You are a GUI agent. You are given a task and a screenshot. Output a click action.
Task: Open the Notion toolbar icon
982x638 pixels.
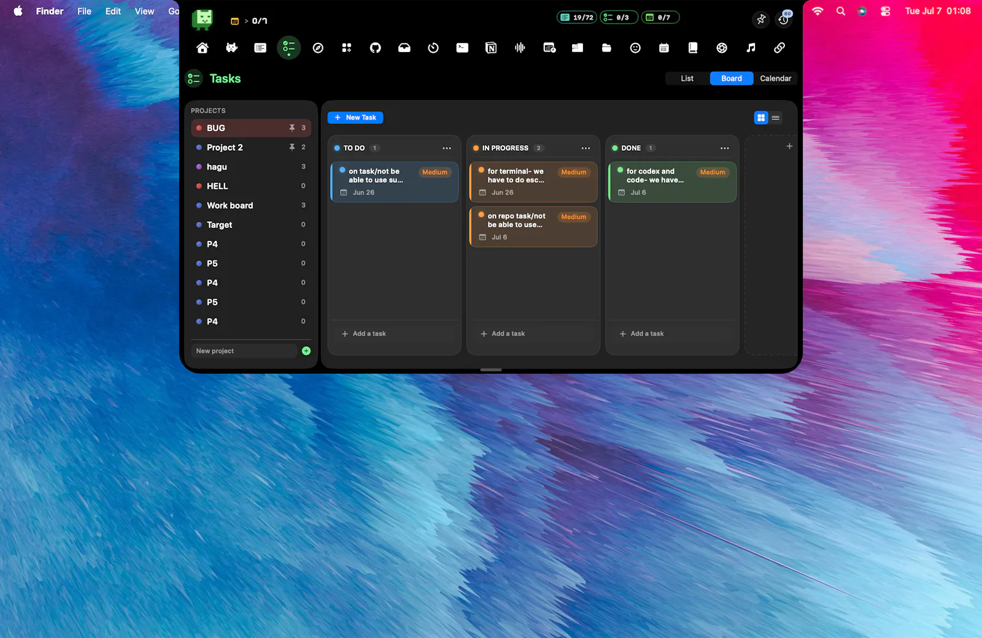click(491, 48)
